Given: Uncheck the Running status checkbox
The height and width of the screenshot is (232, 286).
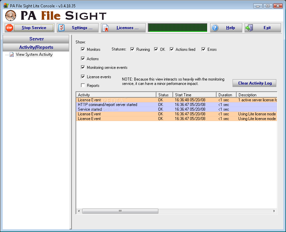Looking at the screenshot, I should pyautogui.click(x=132, y=49).
